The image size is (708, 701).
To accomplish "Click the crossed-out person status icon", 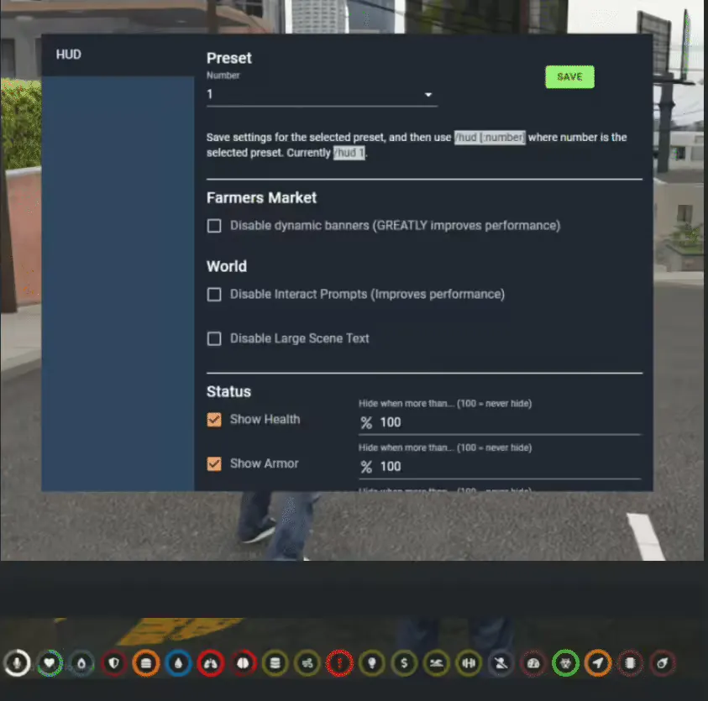I will pos(501,663).
